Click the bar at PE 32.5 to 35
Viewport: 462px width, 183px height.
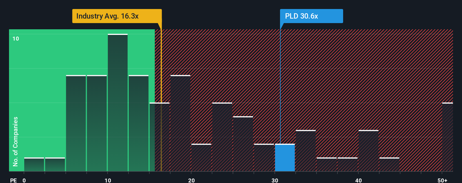(x=306, y=151)
